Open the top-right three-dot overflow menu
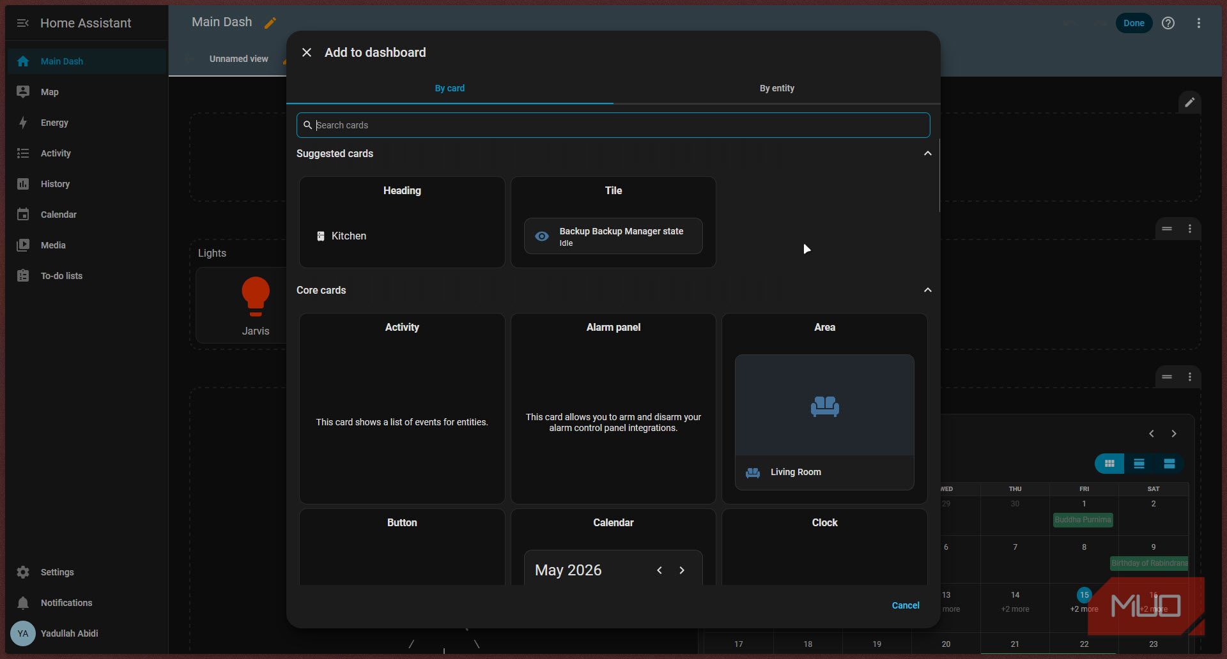 [x=1199, y=23]
